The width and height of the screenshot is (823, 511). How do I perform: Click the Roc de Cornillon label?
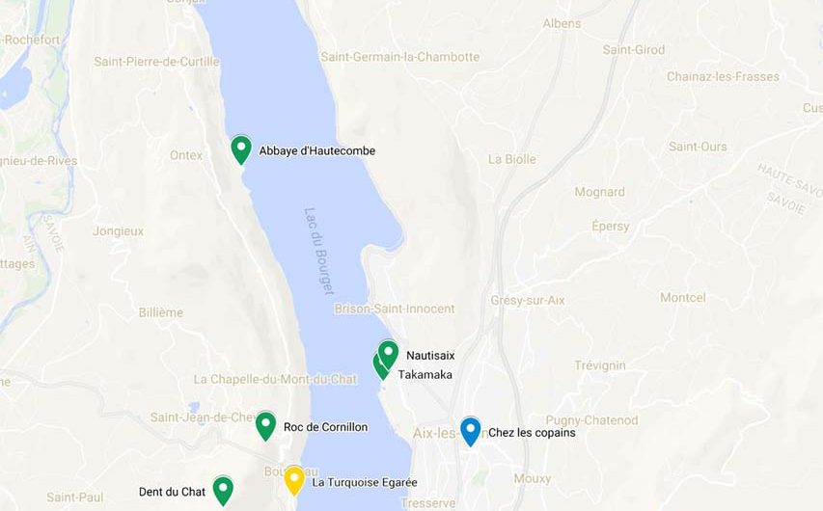tap(325, 427)
